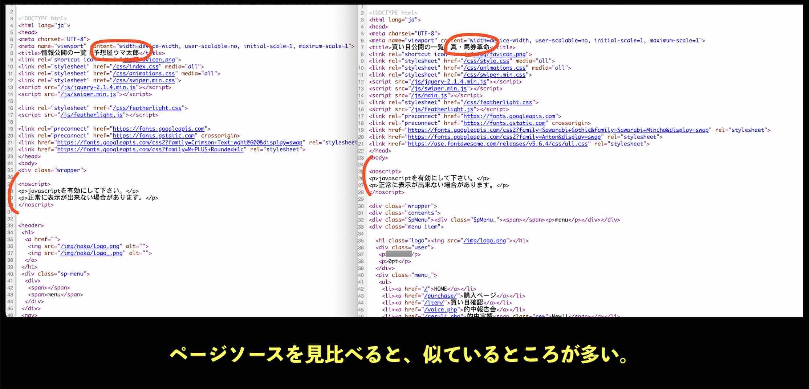Open the /css/animations.css link in left source
Screen dimensions: 809x389
tap(143, 73)
